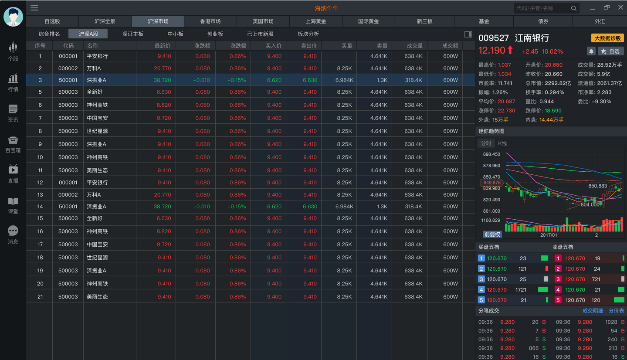Select row 2 万科A stock

tap(251, 68)
